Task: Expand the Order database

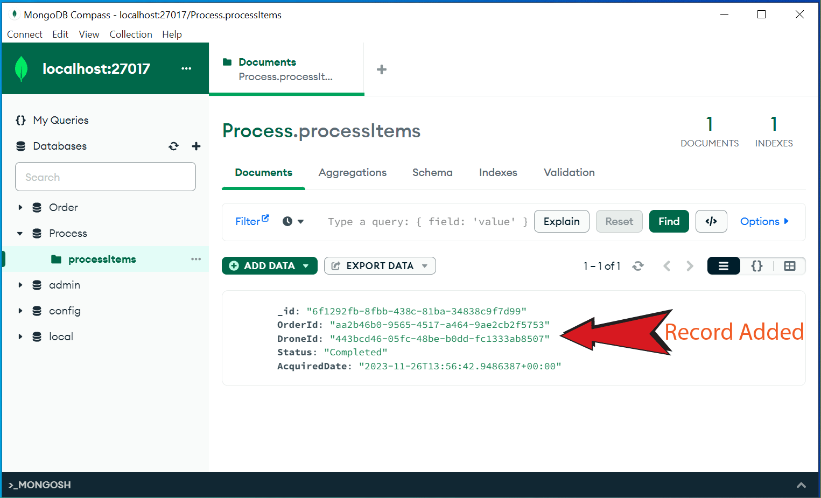Action: tap(20, 207)
